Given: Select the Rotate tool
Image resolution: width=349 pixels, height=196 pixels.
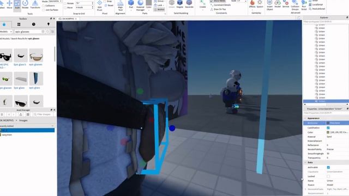Looking at the screenshot, I should point(25,4).
